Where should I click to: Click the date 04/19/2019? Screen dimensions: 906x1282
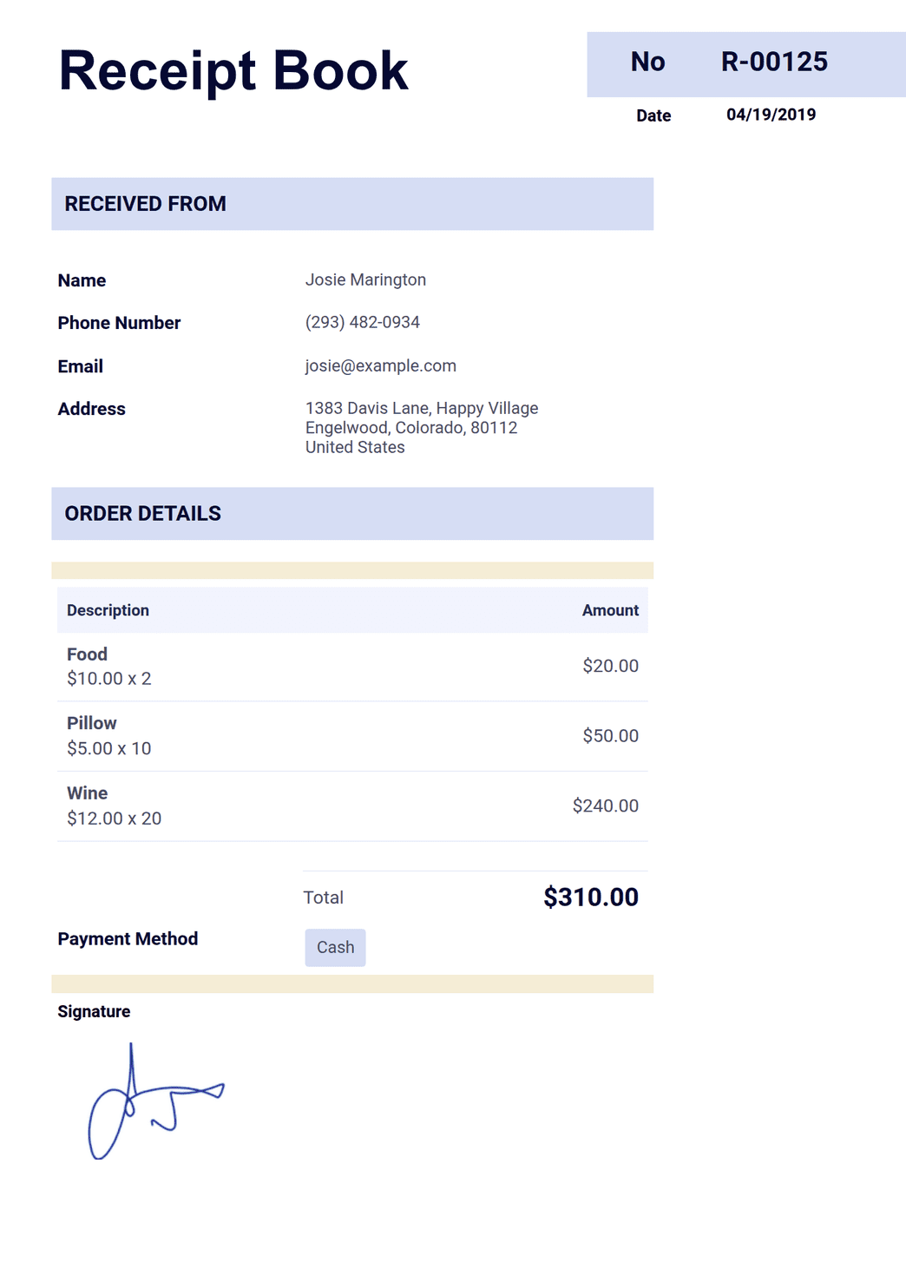click(x=771, y=115)
